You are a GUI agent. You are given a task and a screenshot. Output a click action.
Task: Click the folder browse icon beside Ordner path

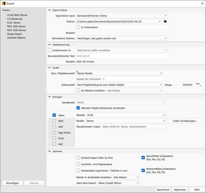pos(165,21)
